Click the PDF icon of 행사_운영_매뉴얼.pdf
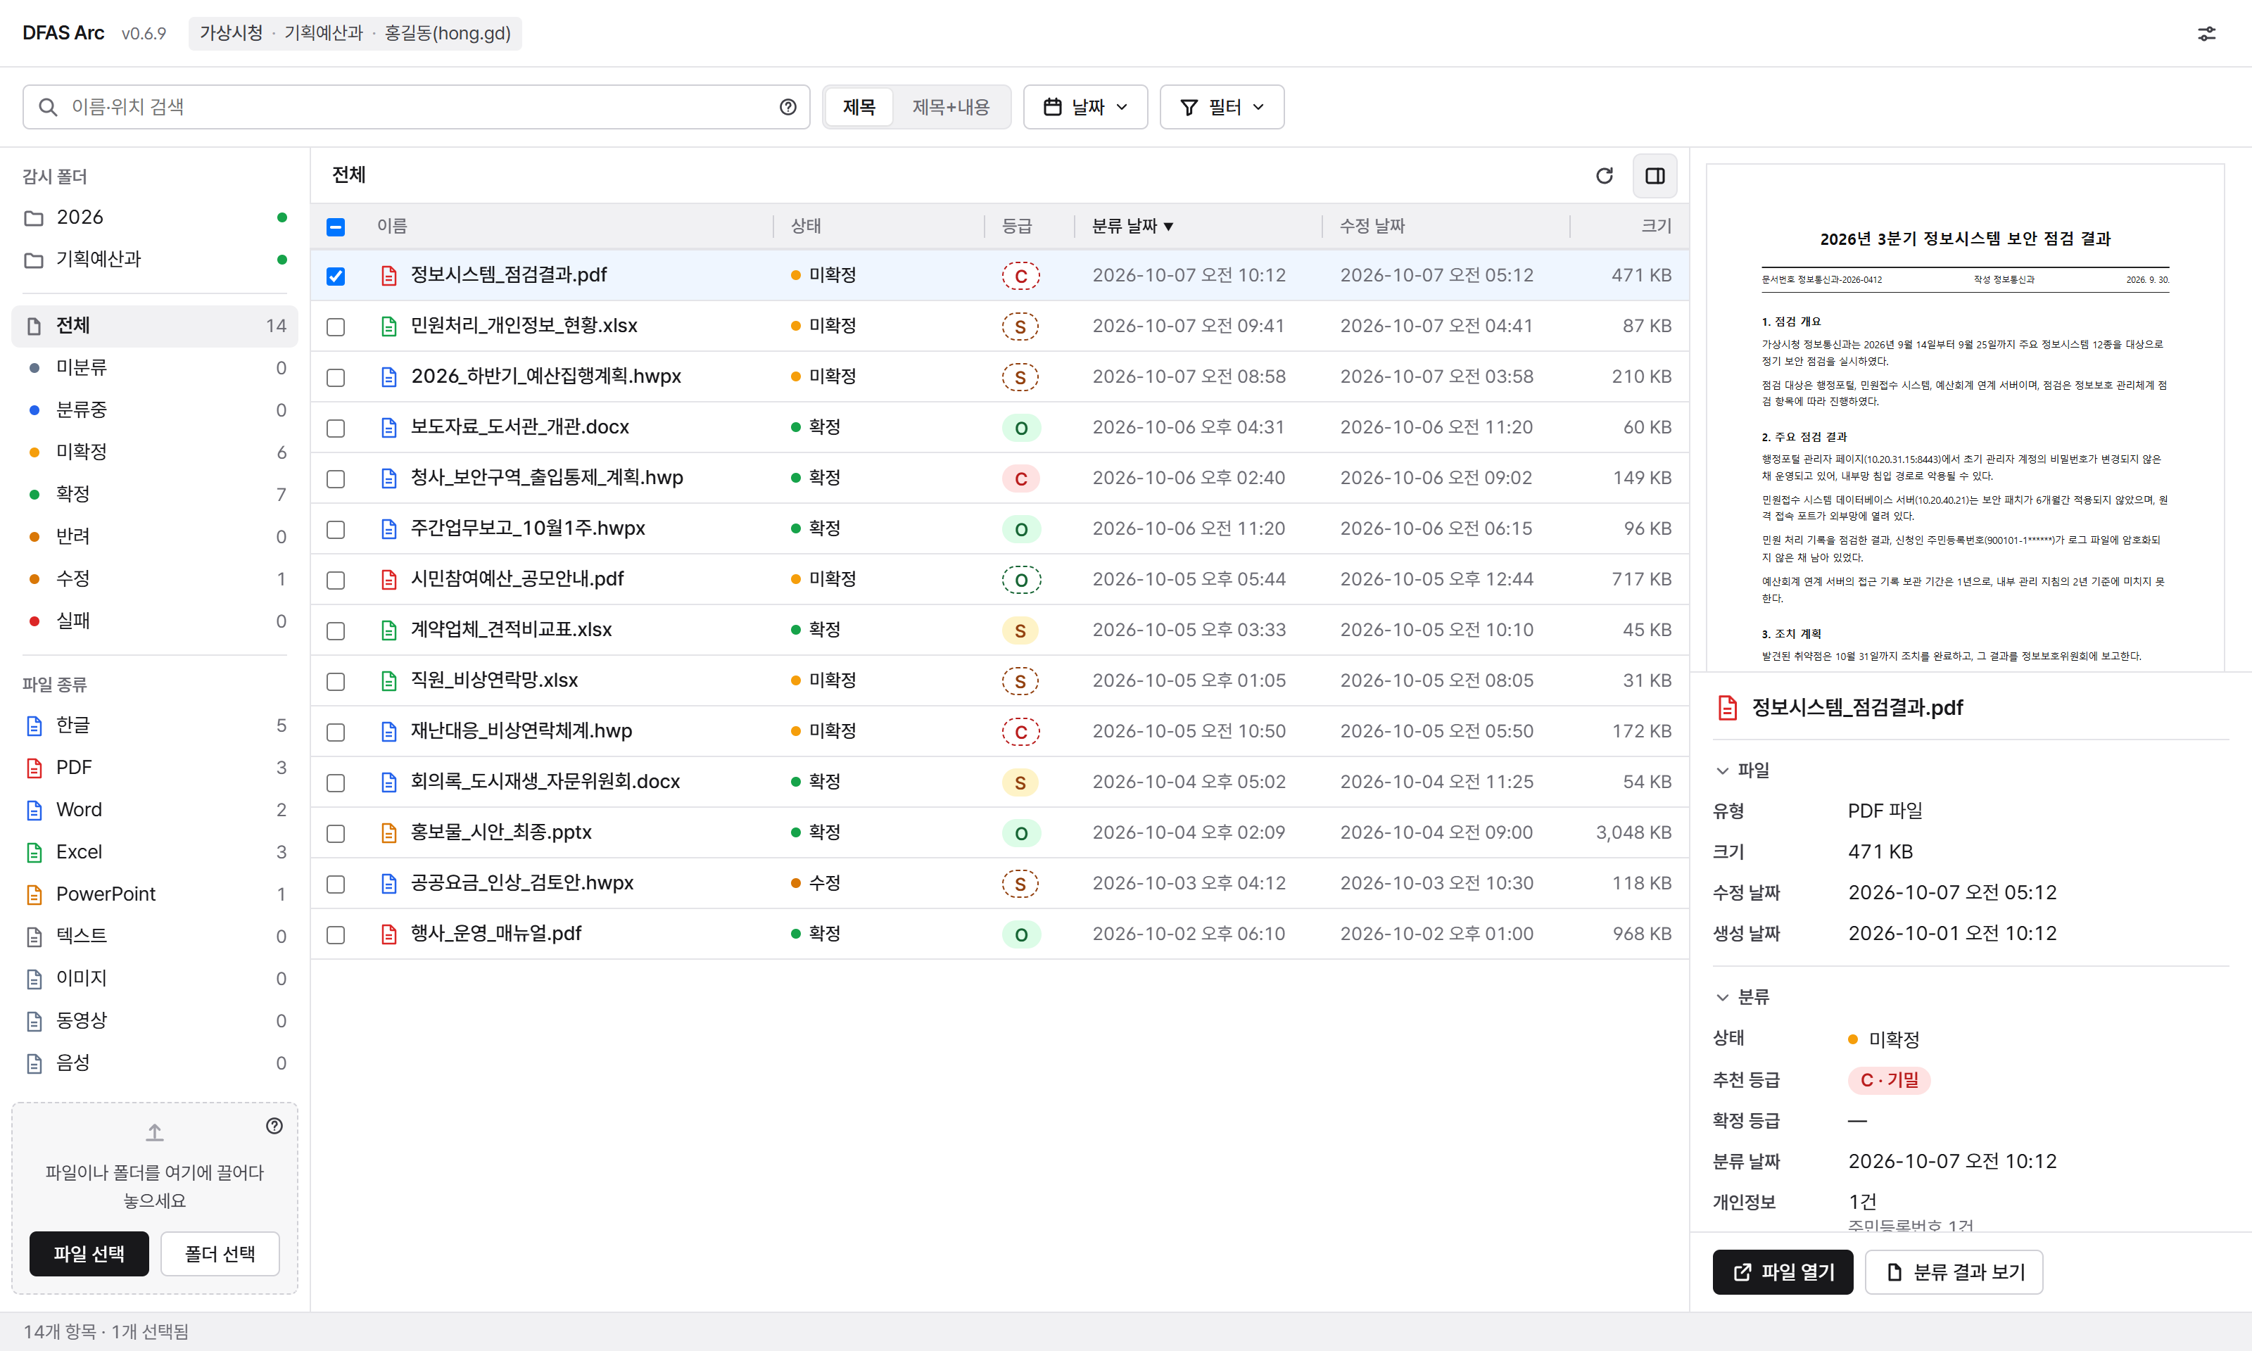Screen dimensions: 2252x1351 pos(388,934)
